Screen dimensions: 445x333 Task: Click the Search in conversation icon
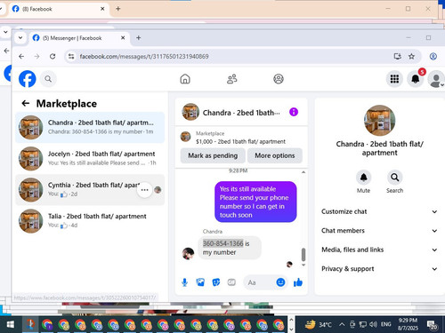394,178
